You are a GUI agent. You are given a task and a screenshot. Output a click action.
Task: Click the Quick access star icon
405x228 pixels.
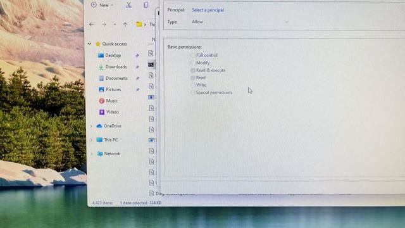pyautogui.click(x=97, y=44)
